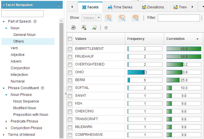Select Preposition with Noun facet
The image size is (204, 139).
[31, 114]
